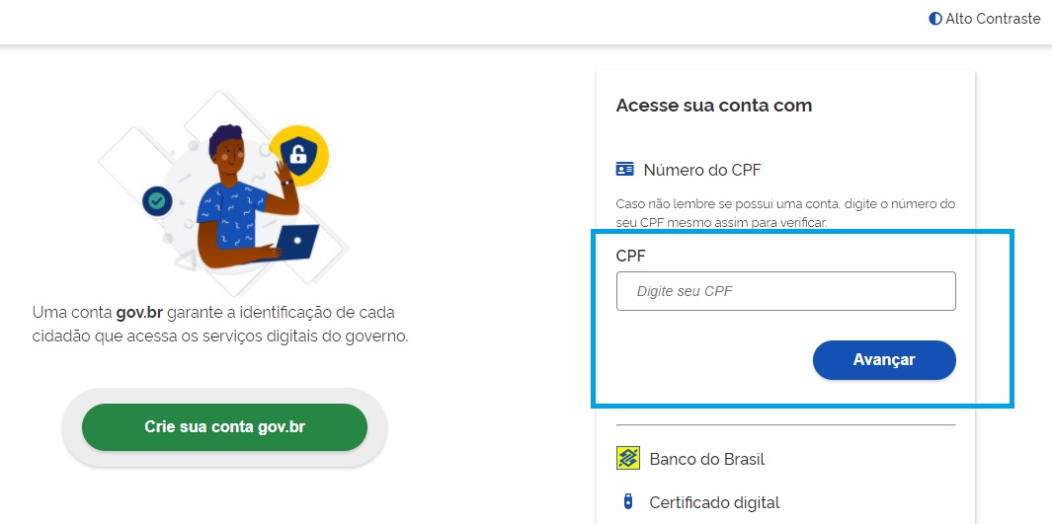
Task: Click the blue Avançar button
Action: (x=884, y=360)
